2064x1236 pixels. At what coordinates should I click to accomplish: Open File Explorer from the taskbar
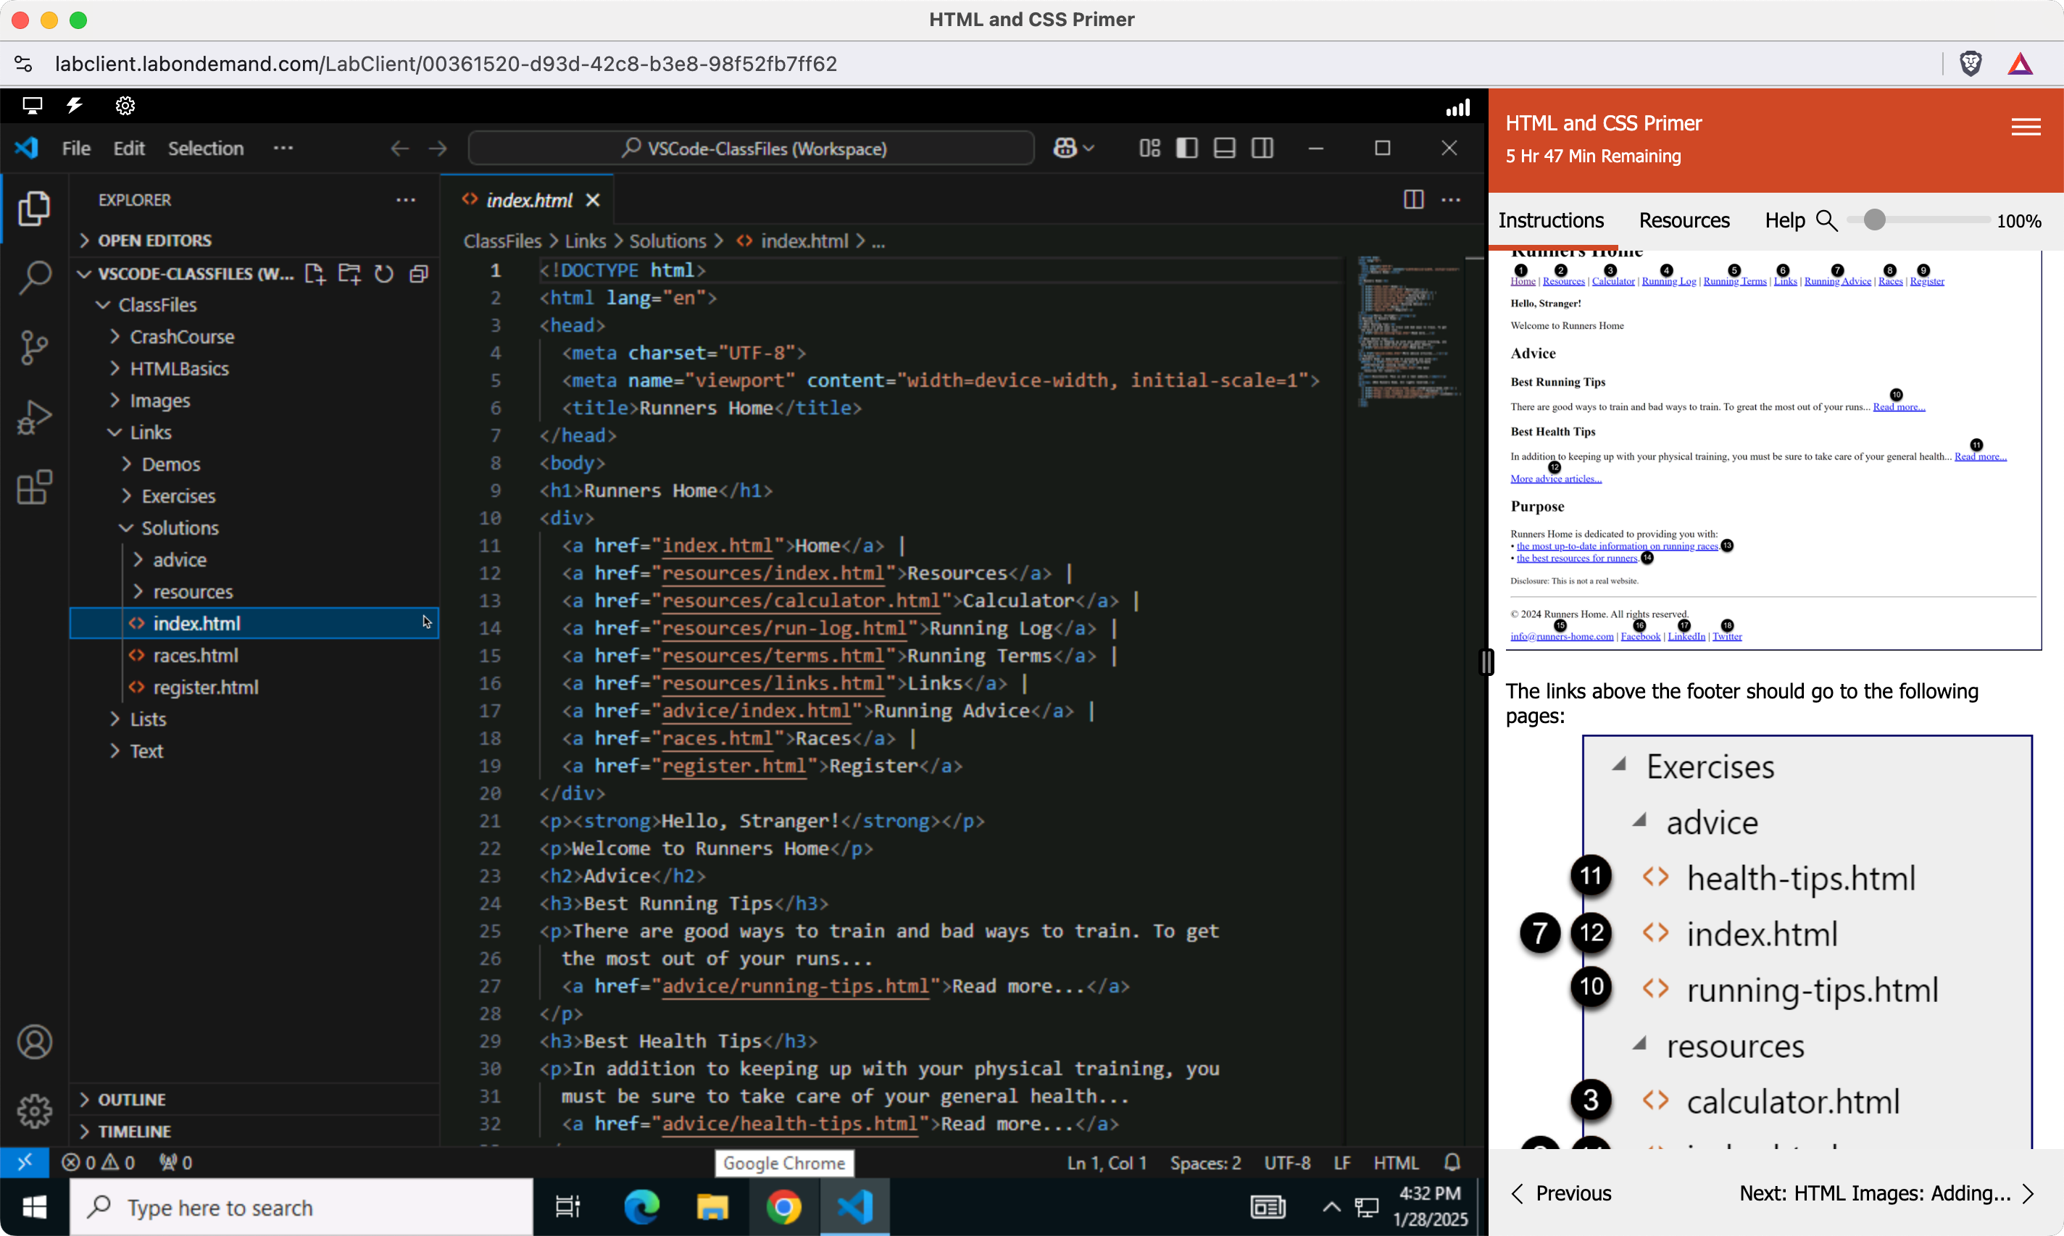click(712, 1208)
